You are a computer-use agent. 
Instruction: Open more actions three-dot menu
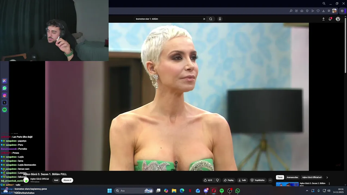[x=270, y=180]
